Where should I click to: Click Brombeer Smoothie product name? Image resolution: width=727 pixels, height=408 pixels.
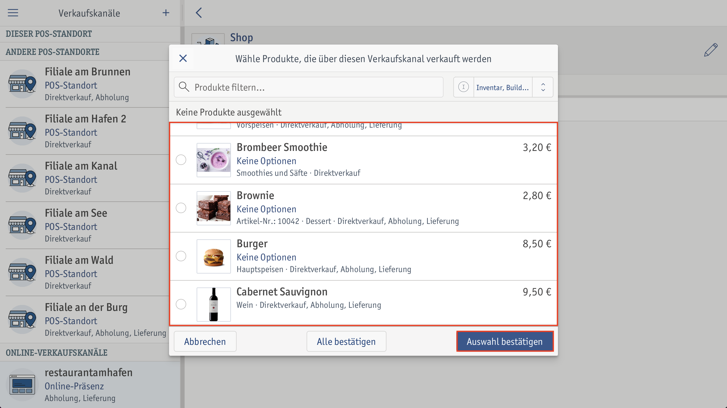(282, 147)
